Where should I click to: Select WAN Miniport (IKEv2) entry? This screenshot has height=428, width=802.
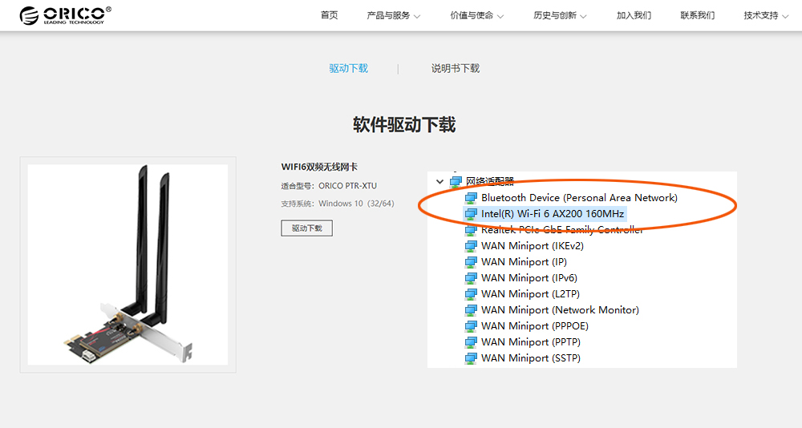(x=532, y=246)
